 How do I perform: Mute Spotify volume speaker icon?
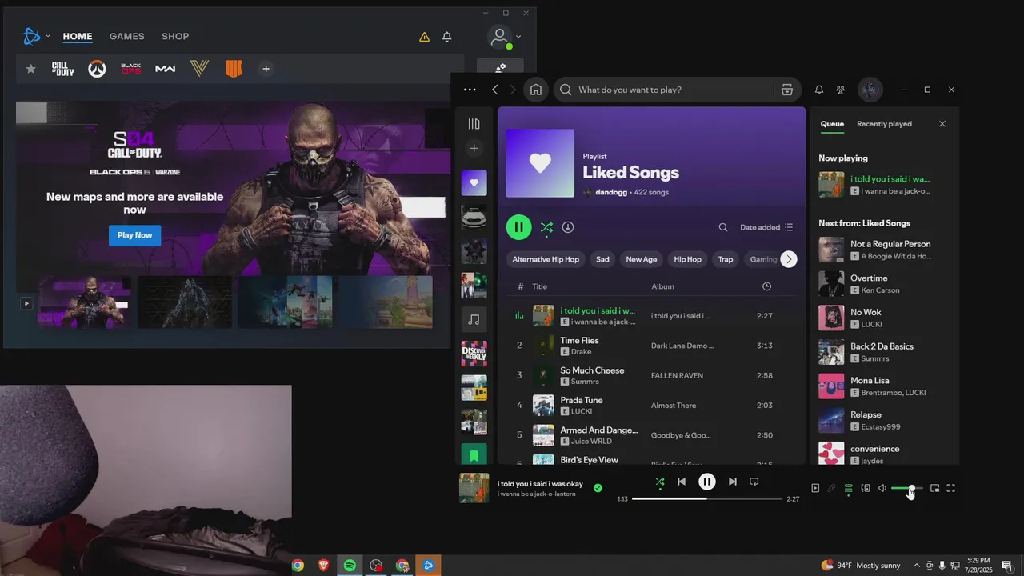[x=882, y=488]
